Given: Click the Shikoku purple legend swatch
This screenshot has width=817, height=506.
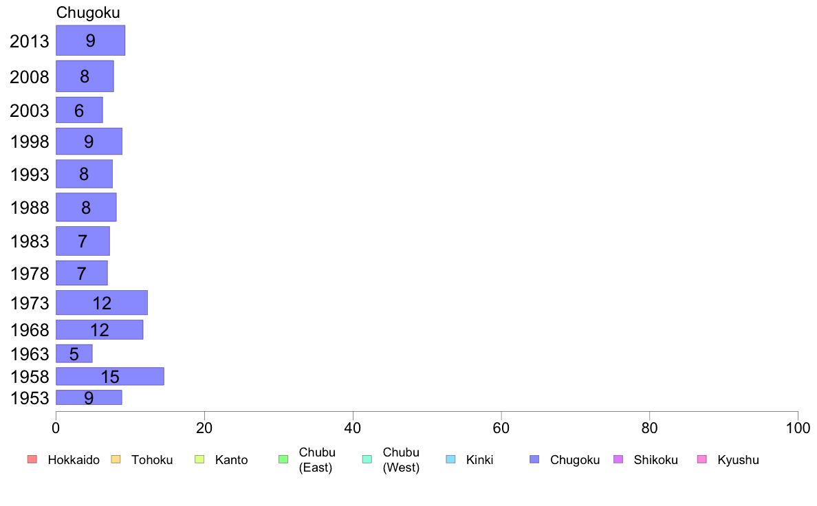Looking at the screenshot, I should click(x=618, y=459).
